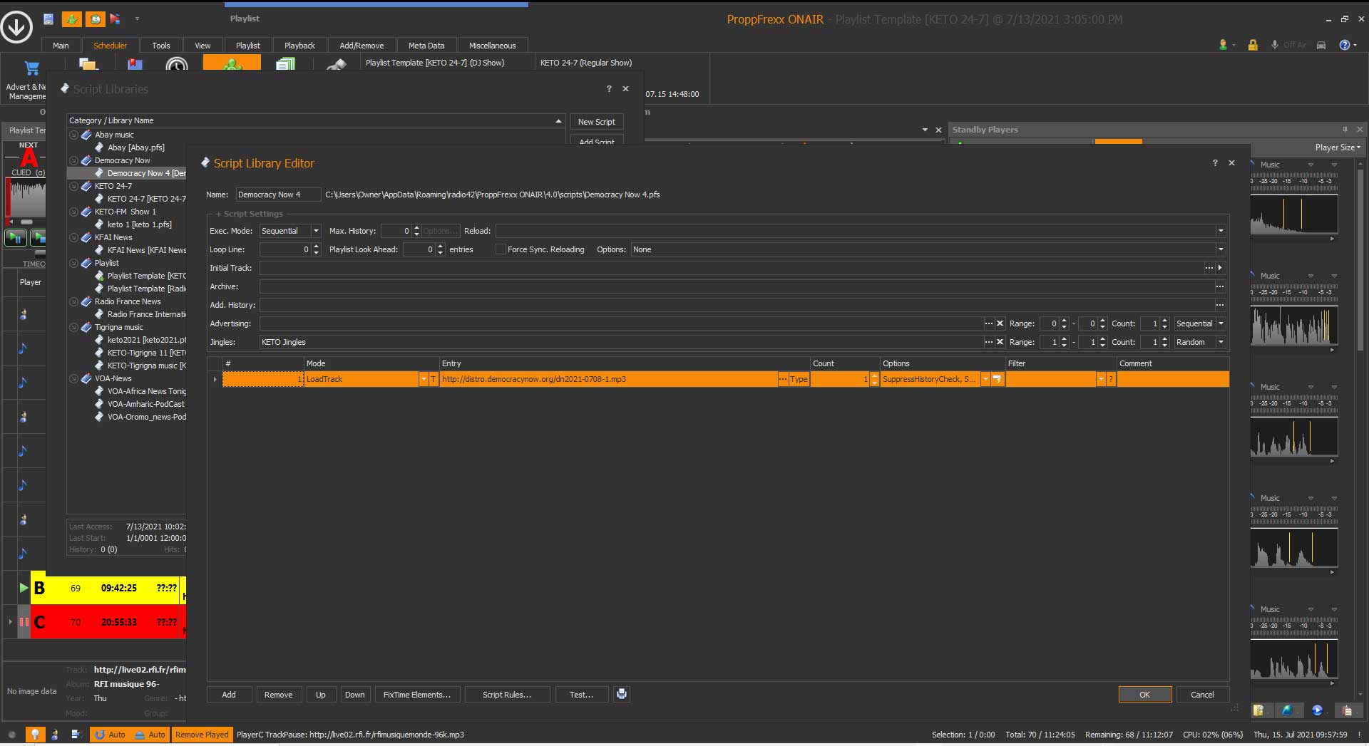This screenshot has height=746, width=1369.
Task: Click the script Name input field
Action: (x=278, y=195)
